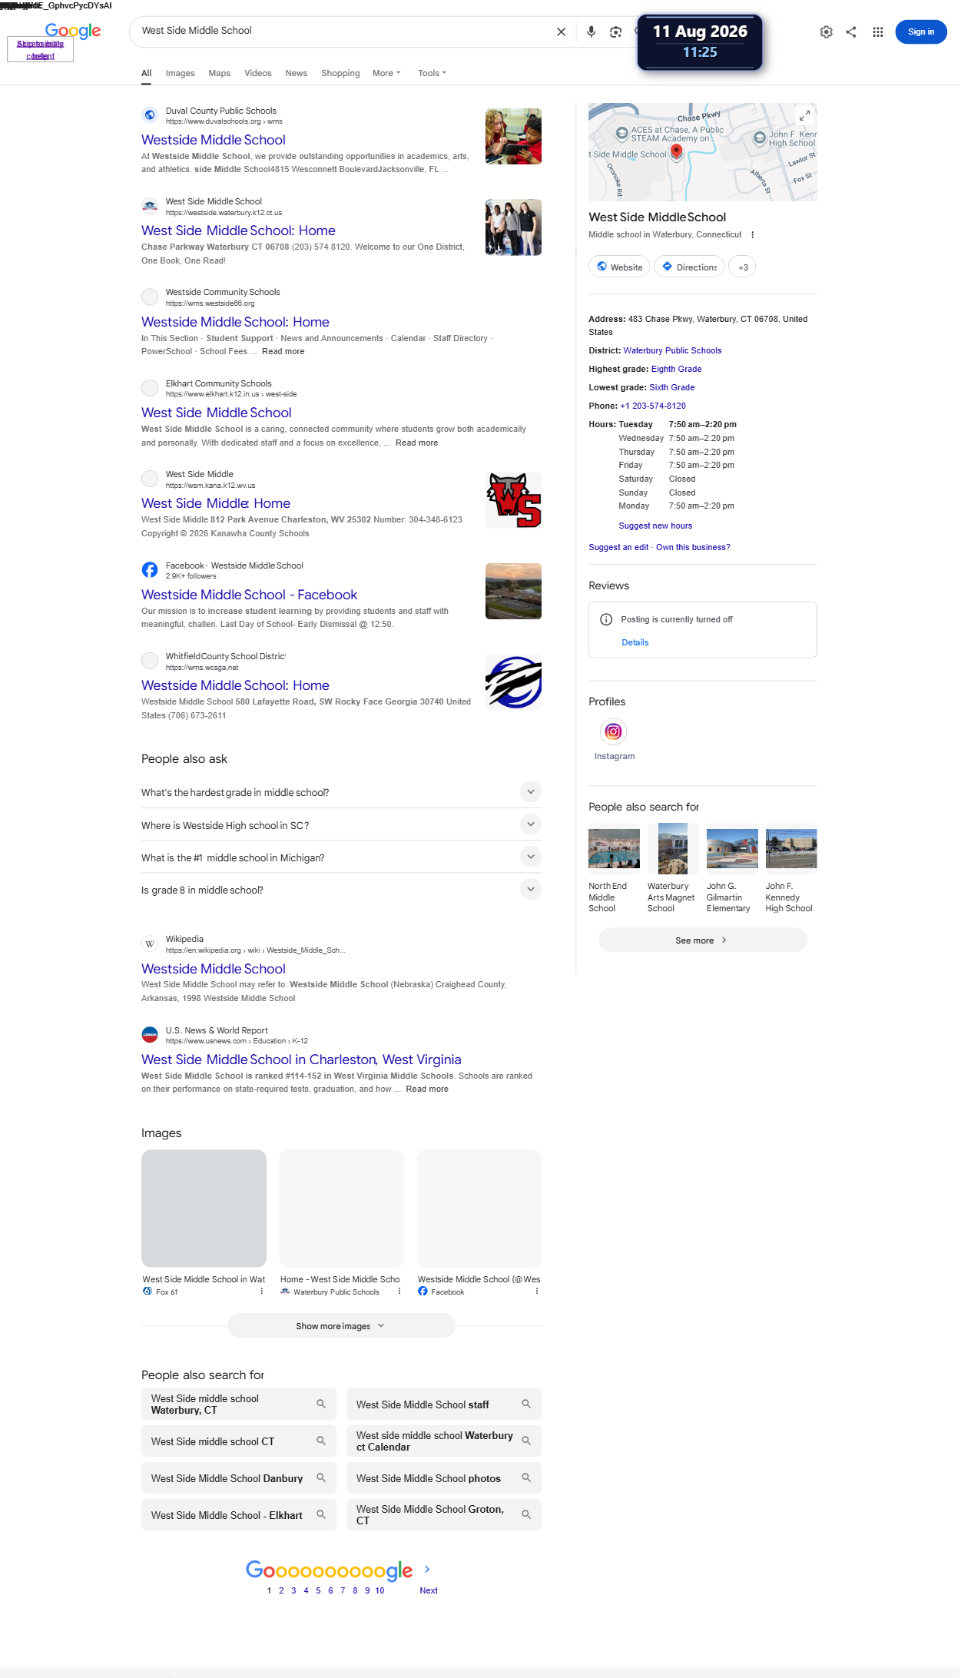
Task: Switch to the News tab
Action: pos(296,73)
